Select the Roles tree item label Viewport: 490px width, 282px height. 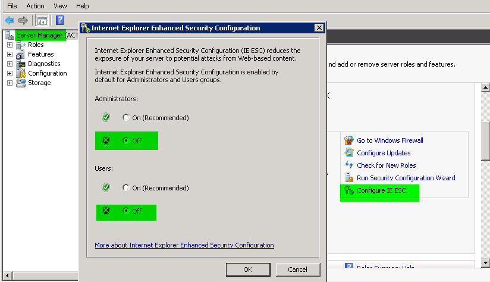tap(36, 45)
